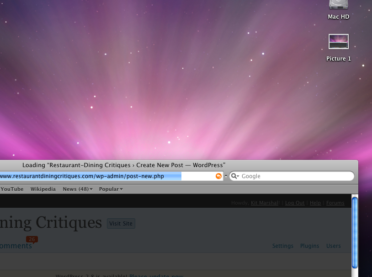The image size is (372, 277).
Task: Click the Log Out link
Action: [295, 203]
